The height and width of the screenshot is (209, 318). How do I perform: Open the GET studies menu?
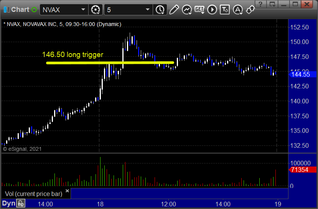coord(199,10)
